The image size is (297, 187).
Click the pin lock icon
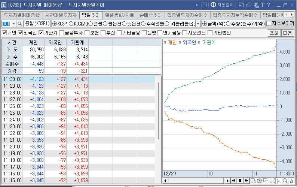(x=256, y=5)
